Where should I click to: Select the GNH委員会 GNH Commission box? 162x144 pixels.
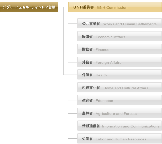pyautogui.click(x=115, y=7)
